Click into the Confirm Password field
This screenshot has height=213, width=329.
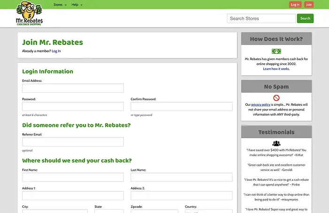click(x=182, y=107)
